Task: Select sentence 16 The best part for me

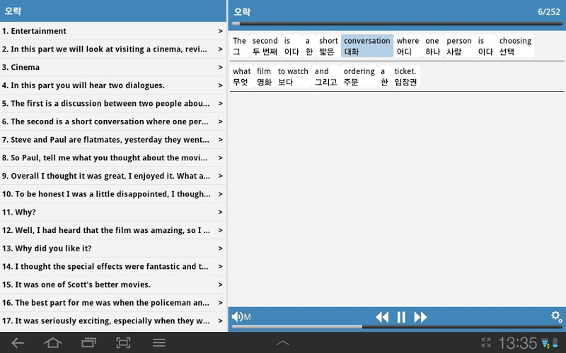Action: click(113, 303)
